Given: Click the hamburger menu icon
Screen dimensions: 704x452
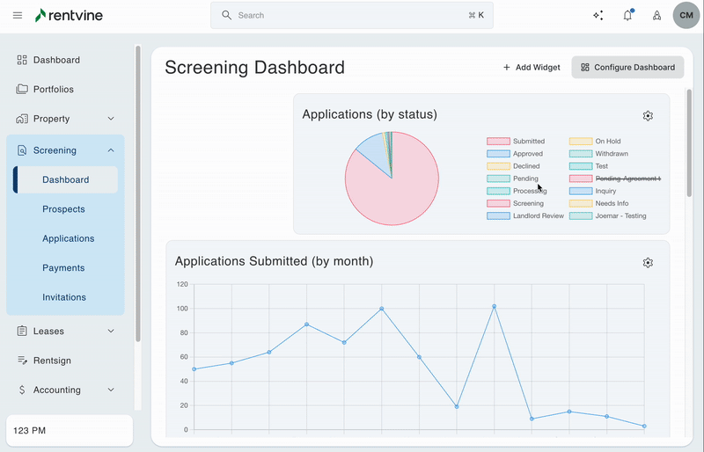Looking at the screenshot, I should [x=18, y=15].
